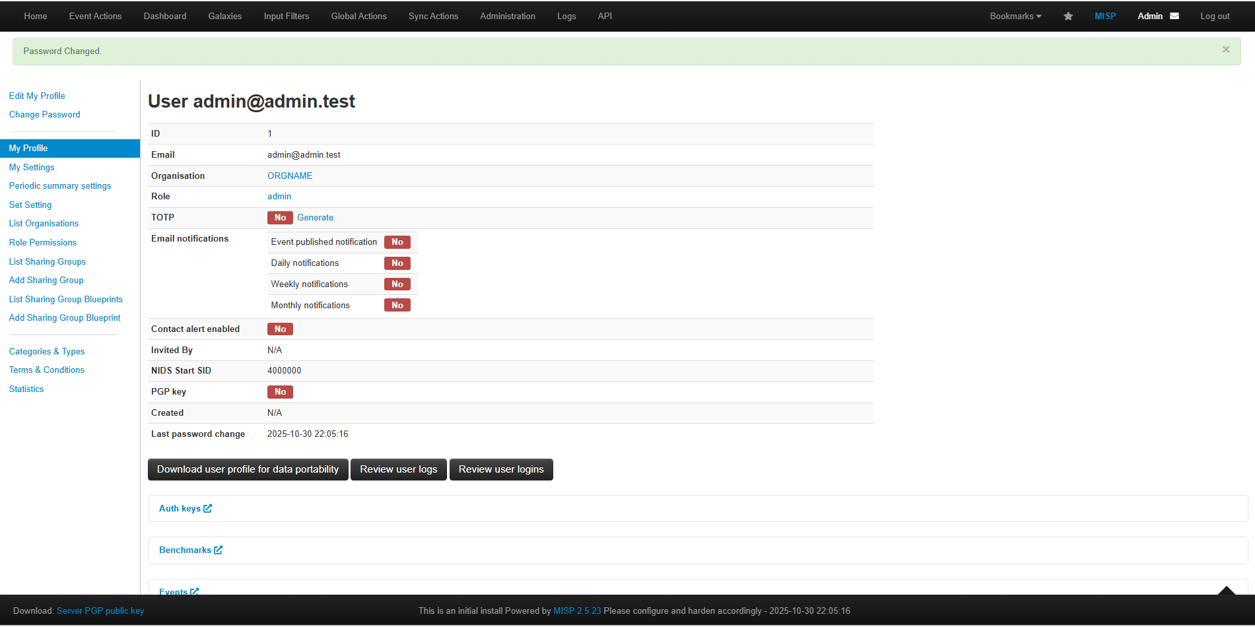Select Change Password in the sidebar
1255x627 pixels.
coord(44,115)
